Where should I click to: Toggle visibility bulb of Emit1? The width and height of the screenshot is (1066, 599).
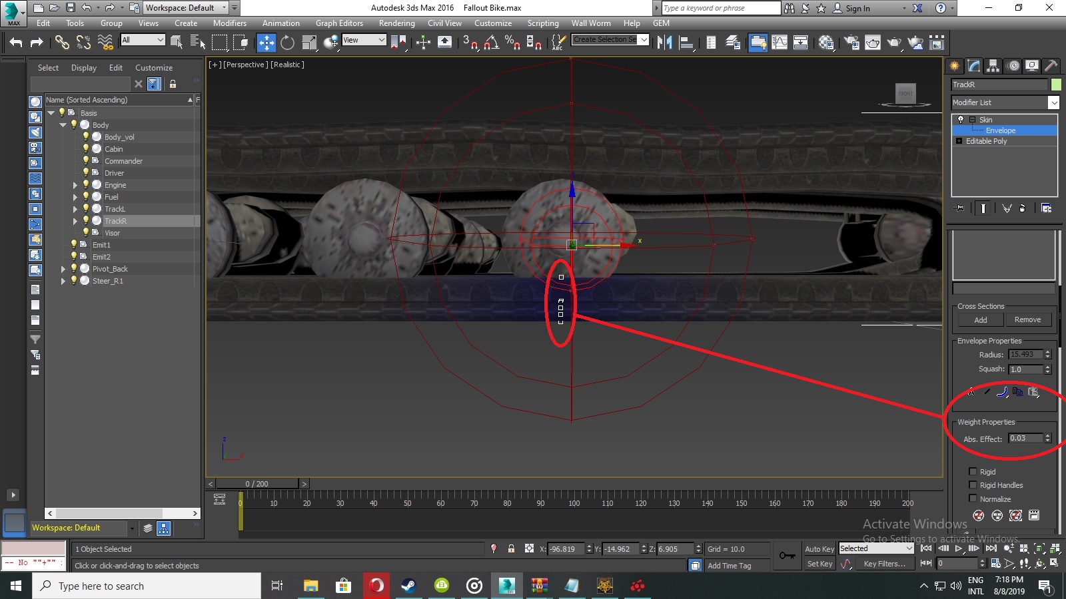tap(73, 244)
